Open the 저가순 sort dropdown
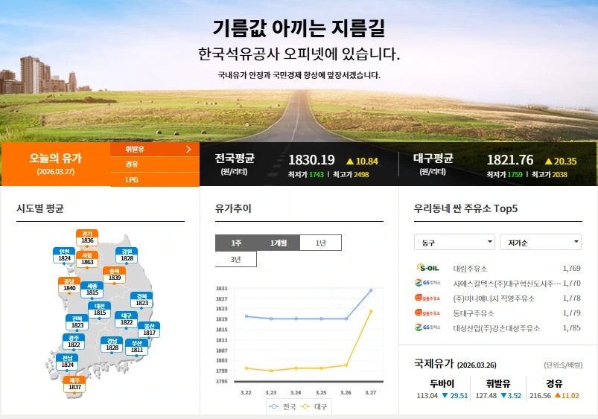598x419 pixels. click(x=541, y=242)
